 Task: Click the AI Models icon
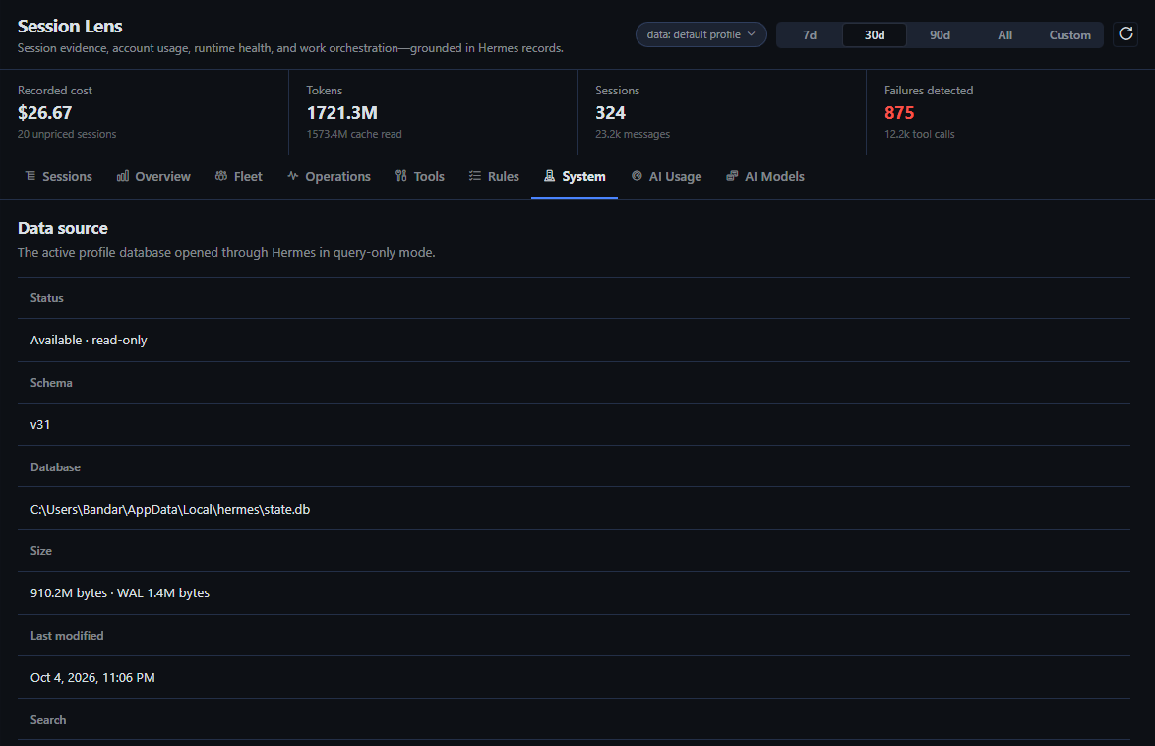731,175
